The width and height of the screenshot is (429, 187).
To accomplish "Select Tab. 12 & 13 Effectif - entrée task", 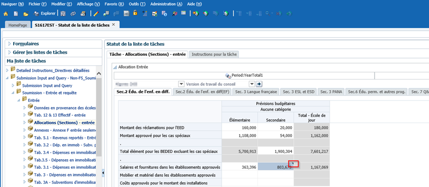I will (60, 115).
